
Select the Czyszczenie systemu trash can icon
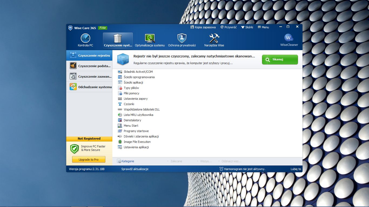tap(118, 38)
